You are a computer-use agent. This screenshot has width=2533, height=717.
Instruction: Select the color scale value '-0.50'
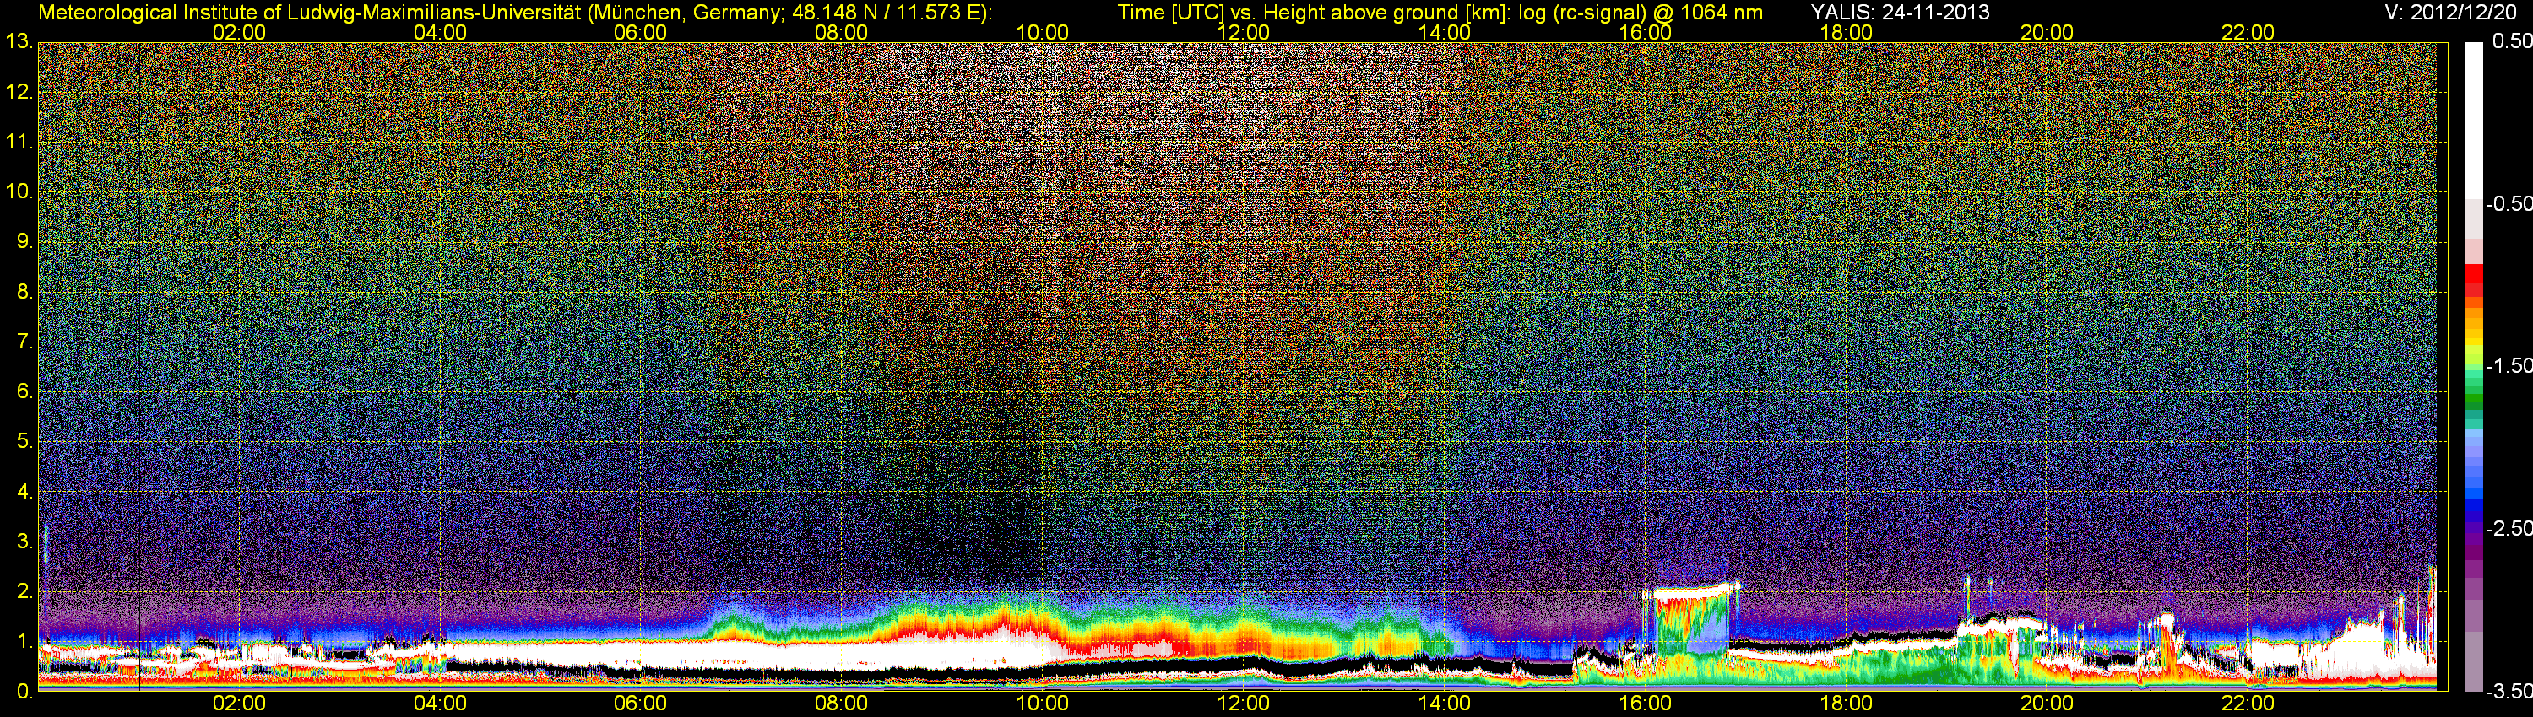(2509, 204)
